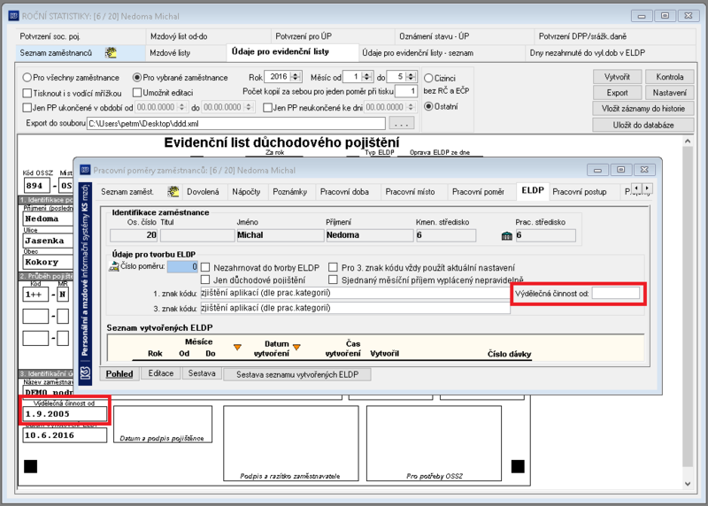
Task: Switch to the Nápočty tab
Action: tap(246, 192)
